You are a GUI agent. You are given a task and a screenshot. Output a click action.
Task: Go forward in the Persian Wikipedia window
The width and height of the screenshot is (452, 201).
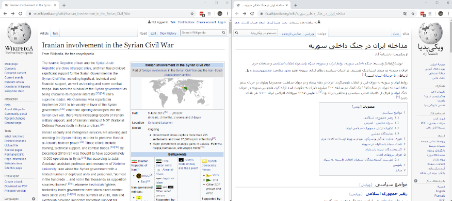pos(245,13)
